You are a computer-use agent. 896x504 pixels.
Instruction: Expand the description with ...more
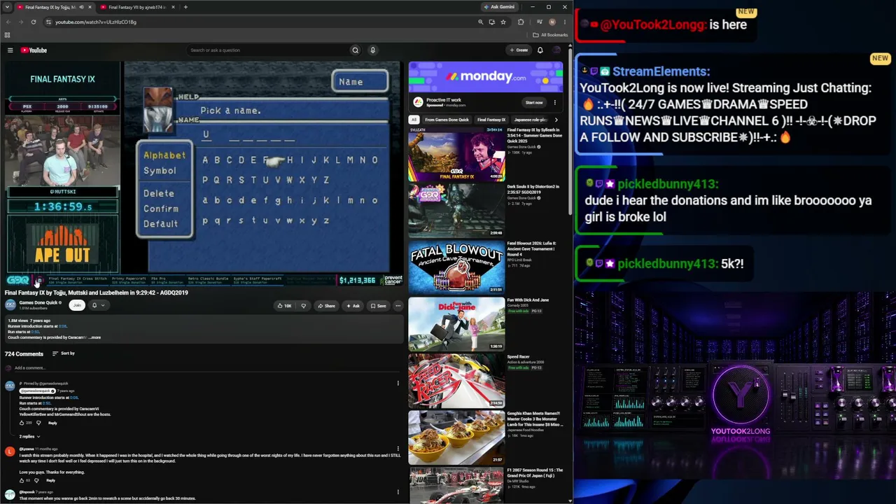click(94, 337)
